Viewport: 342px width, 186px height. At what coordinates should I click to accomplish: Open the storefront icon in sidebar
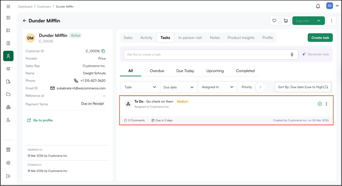pyautogui.click(x=8, y=150)
